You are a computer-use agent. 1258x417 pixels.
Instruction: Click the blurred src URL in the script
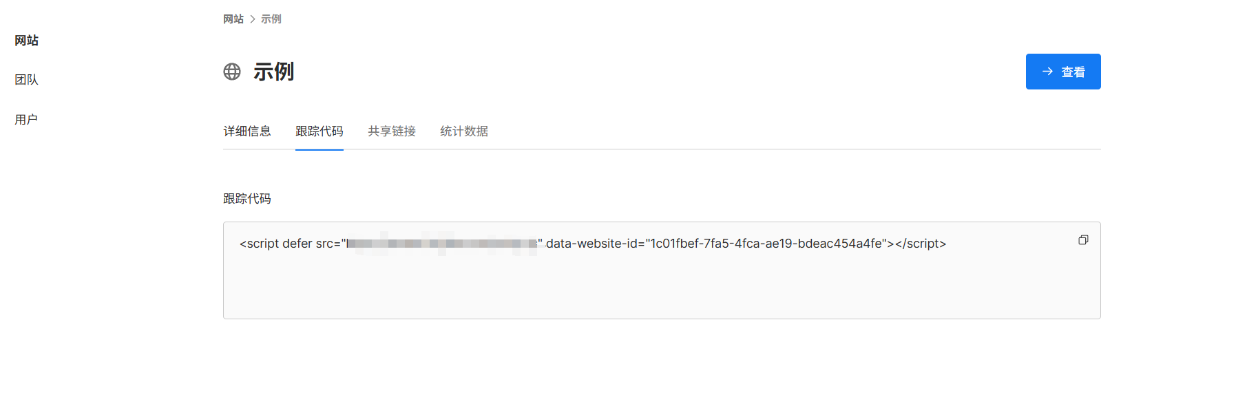(442, 244)
